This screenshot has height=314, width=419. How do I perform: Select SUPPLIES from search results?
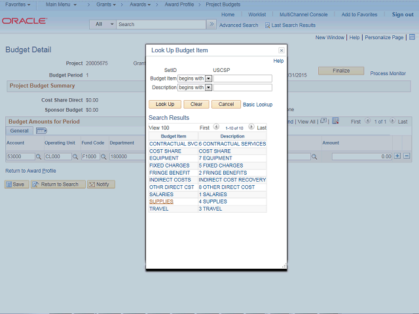tap(161, 201)
